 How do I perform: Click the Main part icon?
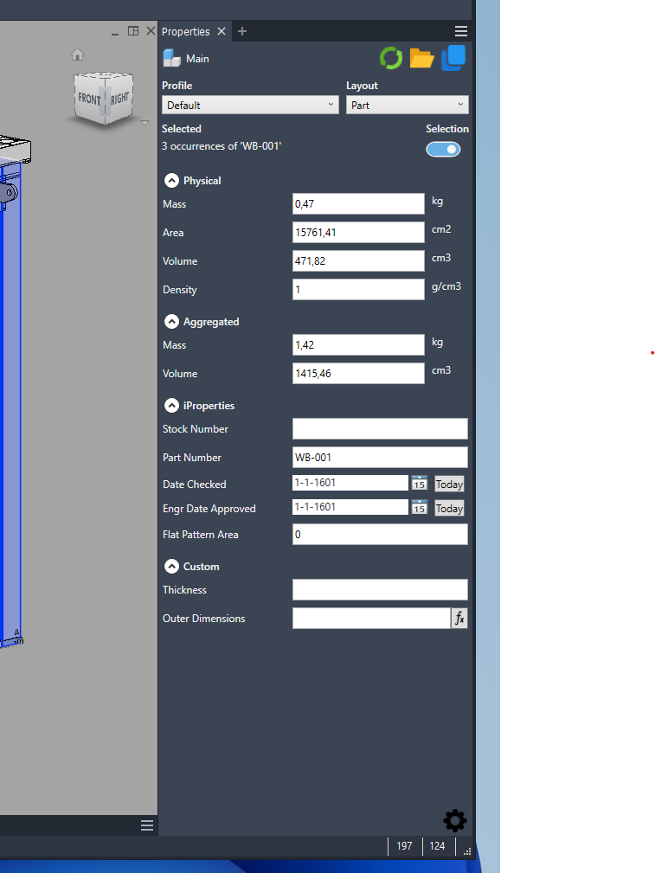(x=171, y=58)
